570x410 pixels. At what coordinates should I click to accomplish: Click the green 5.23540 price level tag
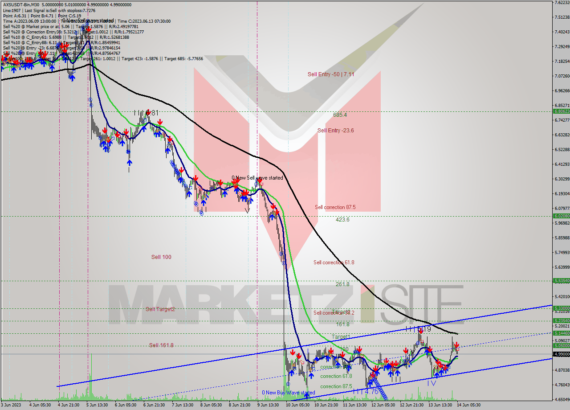point(561,320)
